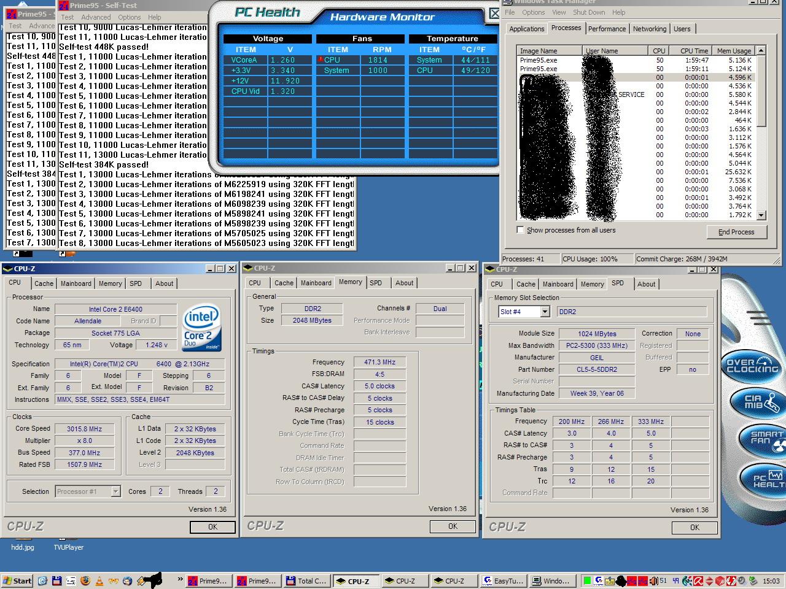Image resolution: width=786 pixels, height=589 pixels.
Task: Open the View menu in Task Manager
Action: pyautogui.click(x=559, y=12)
